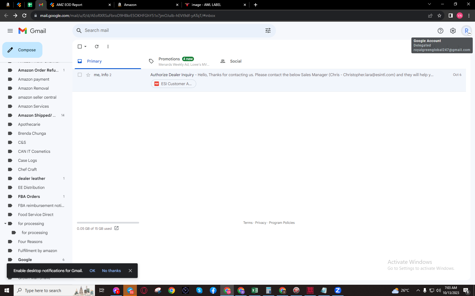The height and width of the screenshot is (296, 475).
Task: Switch to the Social tab
Action: (236, 61)
